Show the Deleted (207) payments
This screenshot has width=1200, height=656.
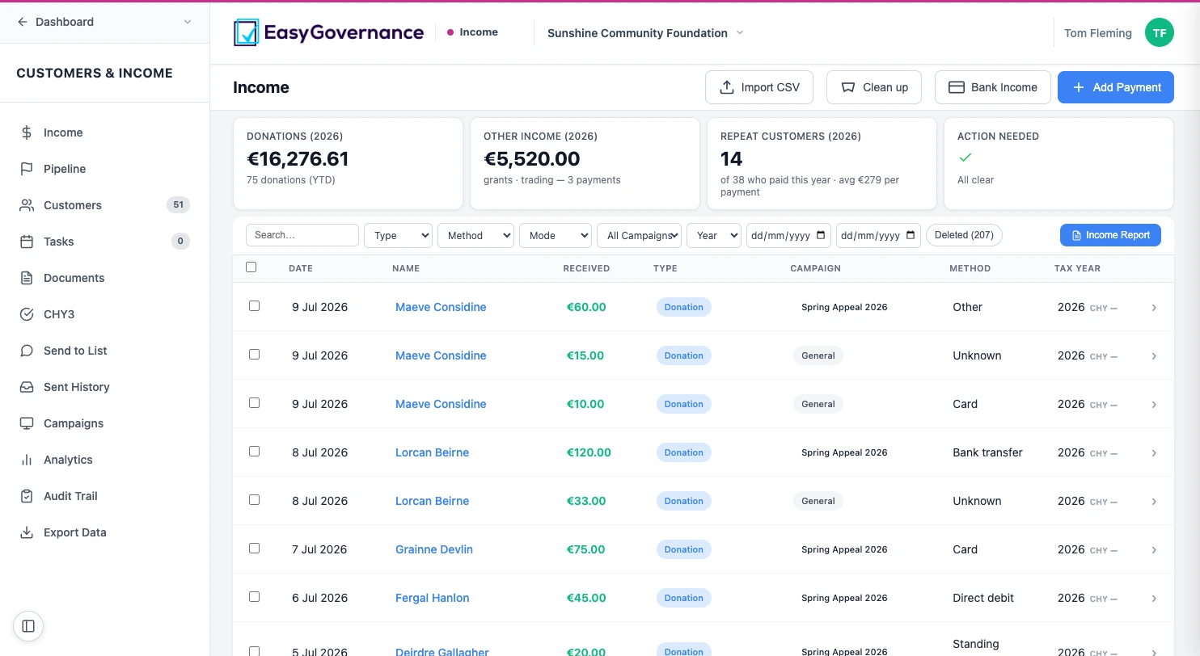964,235
